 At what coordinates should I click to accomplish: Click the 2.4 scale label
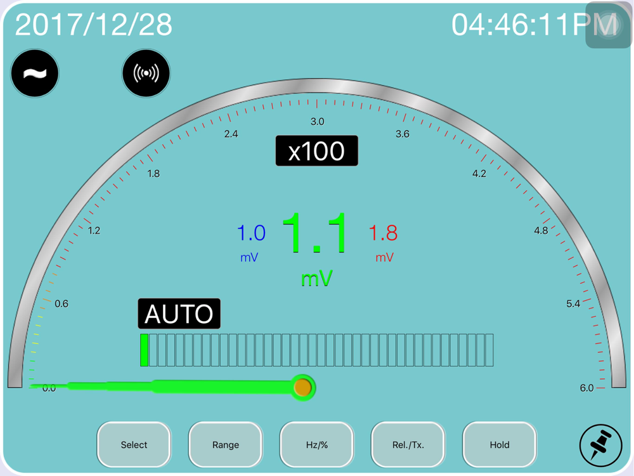click(x=231, y=134)
